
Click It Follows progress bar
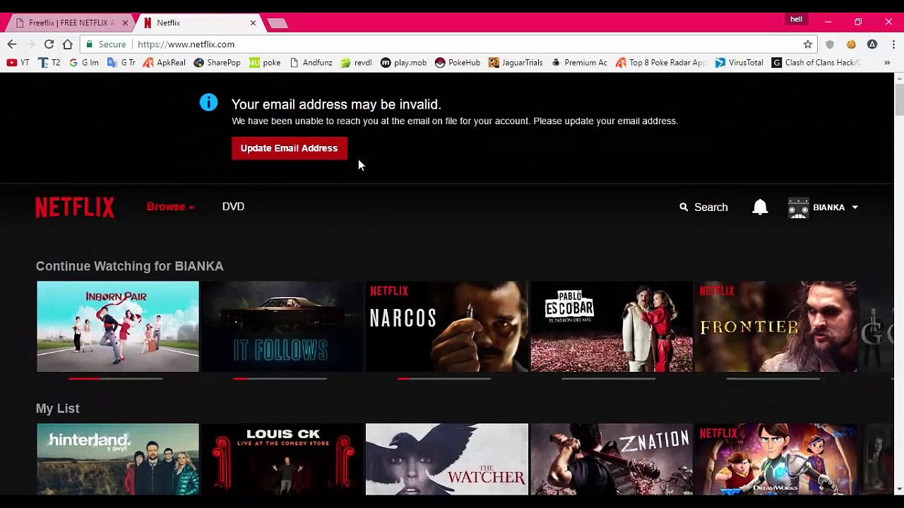point(280,379)
